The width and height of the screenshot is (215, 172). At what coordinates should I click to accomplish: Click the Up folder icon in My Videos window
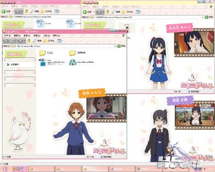(x=29, y=41)
